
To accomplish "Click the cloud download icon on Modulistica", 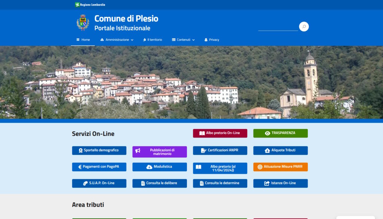I will pyautogui.click(x=149, y=167).
